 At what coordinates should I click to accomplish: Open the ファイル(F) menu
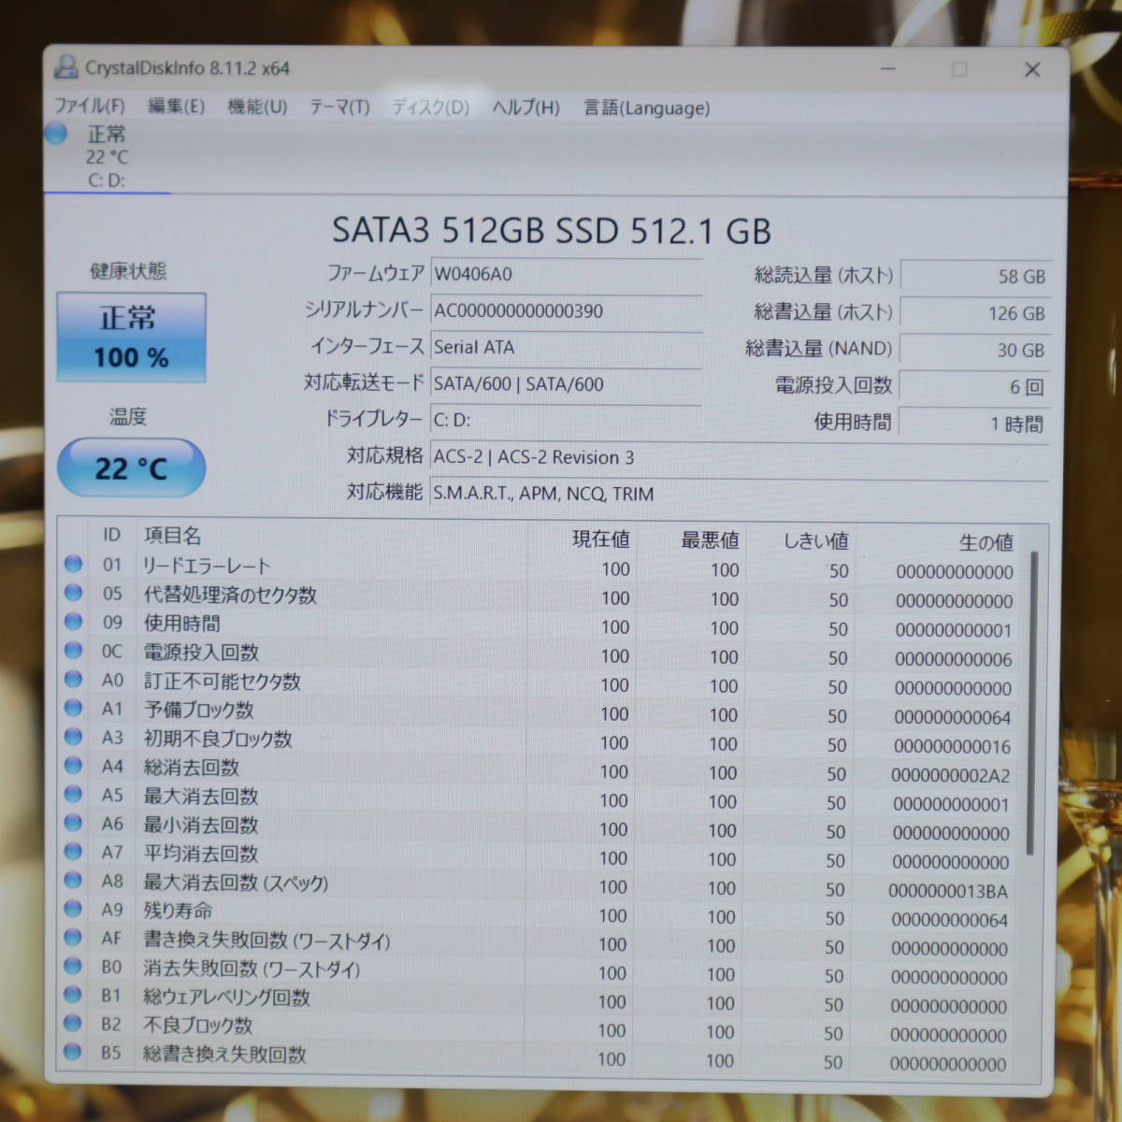click(x=90, y=106)
